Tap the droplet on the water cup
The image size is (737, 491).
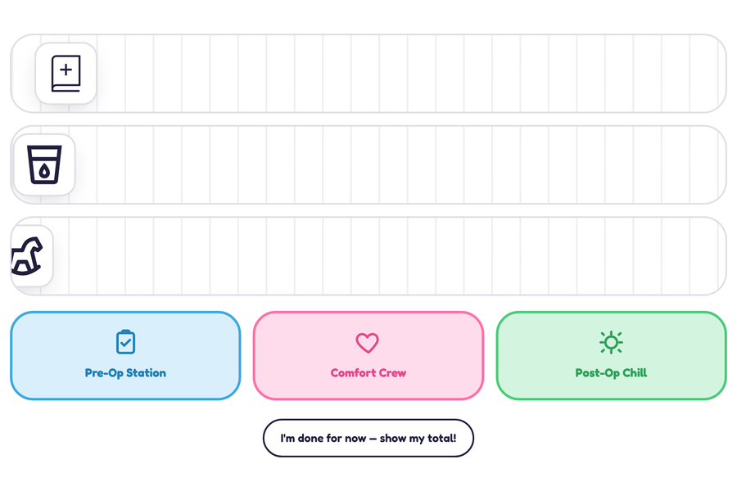click(44, 172)
